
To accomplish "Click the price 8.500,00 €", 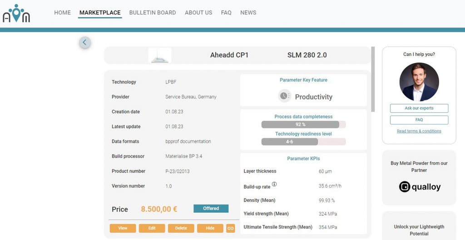I will click(159, 209).
